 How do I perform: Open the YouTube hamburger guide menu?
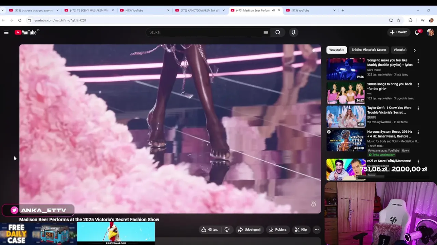tap(6, 32)
